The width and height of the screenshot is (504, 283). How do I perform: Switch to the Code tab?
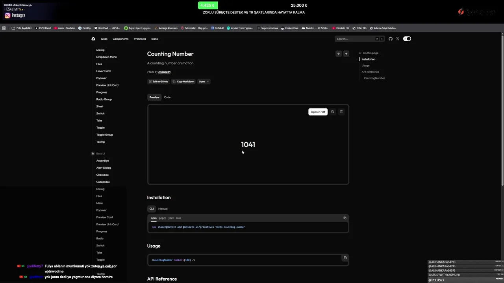[x=167, y=97]
